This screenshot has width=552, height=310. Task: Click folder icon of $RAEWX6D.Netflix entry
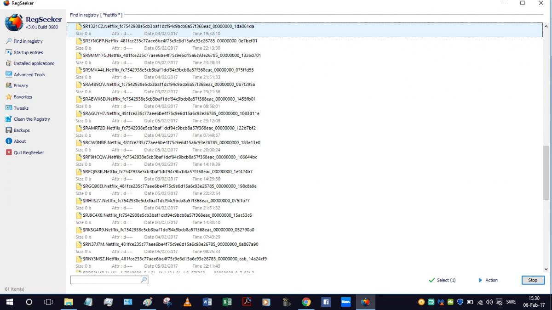(79, 99)
